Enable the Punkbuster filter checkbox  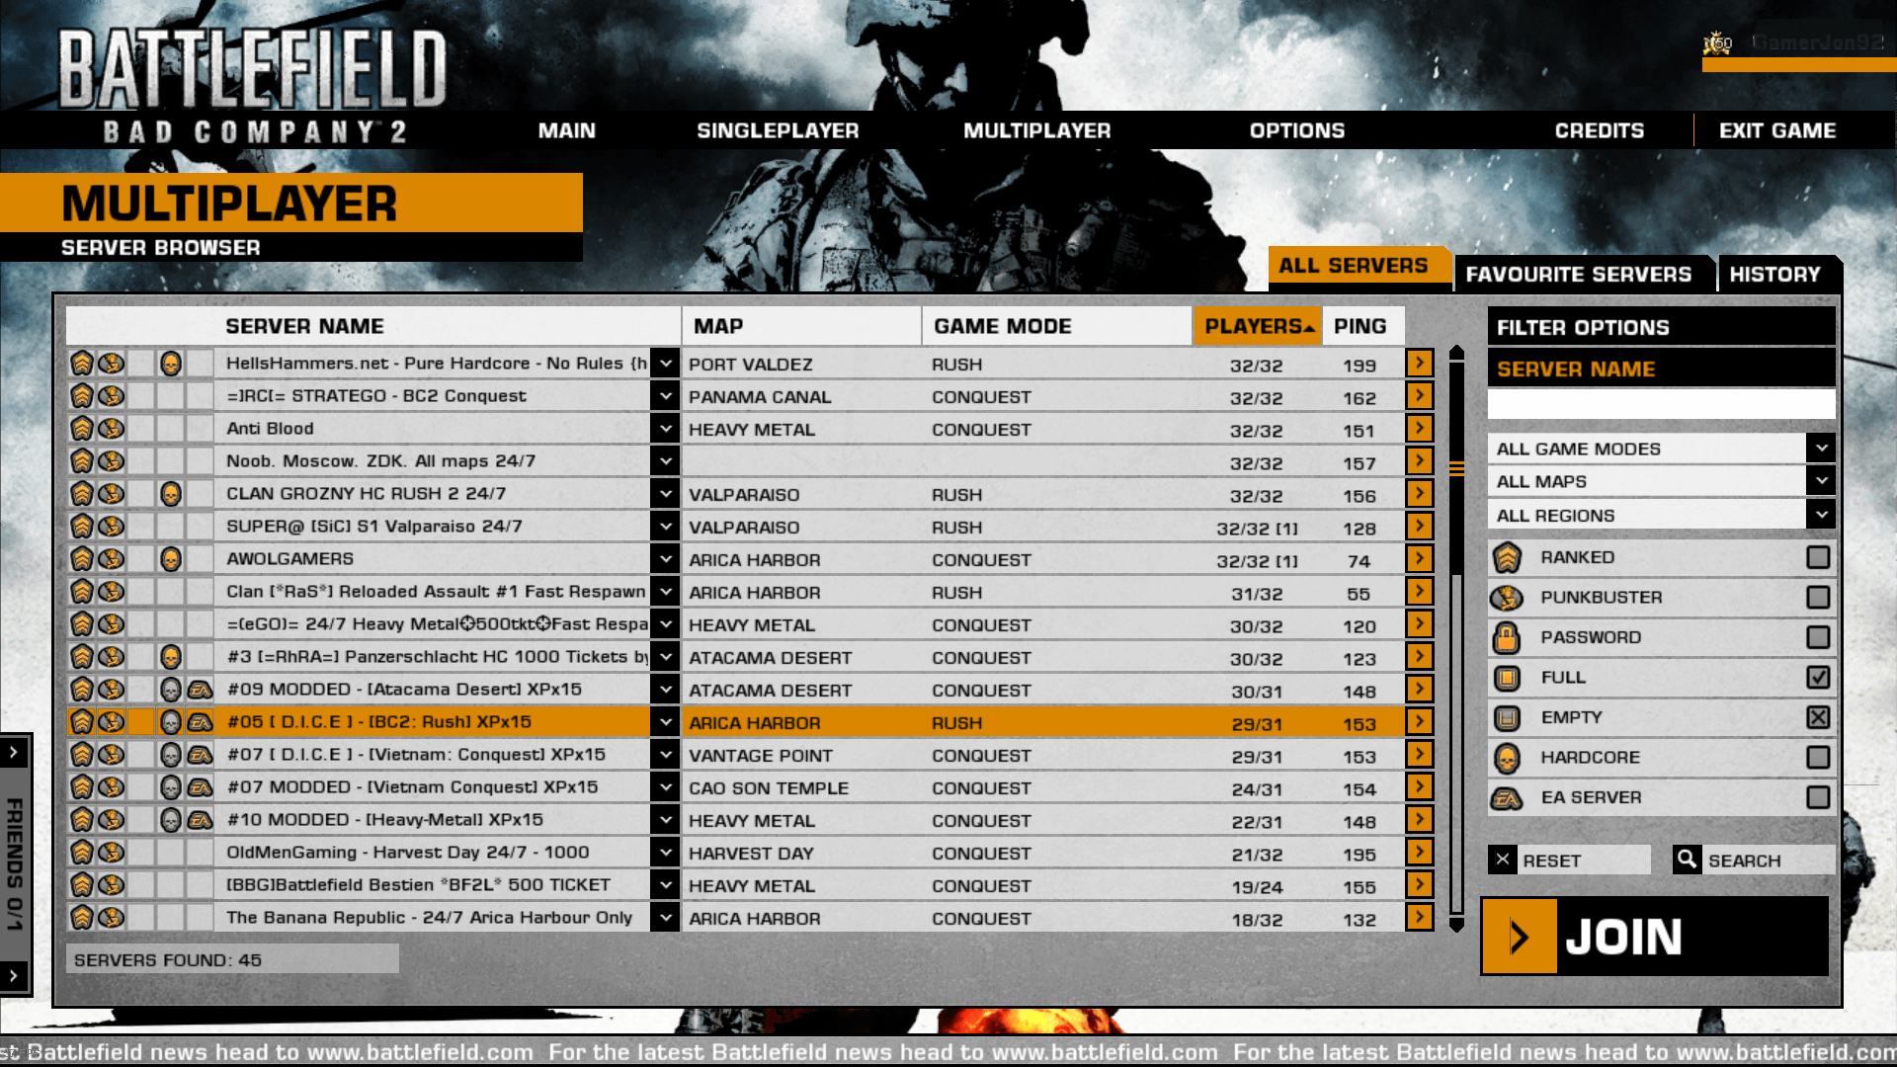[x=1818, y=598]
